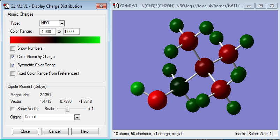Select the bright green hydroxyl hydrogen atom

click(x=137, y=89)
